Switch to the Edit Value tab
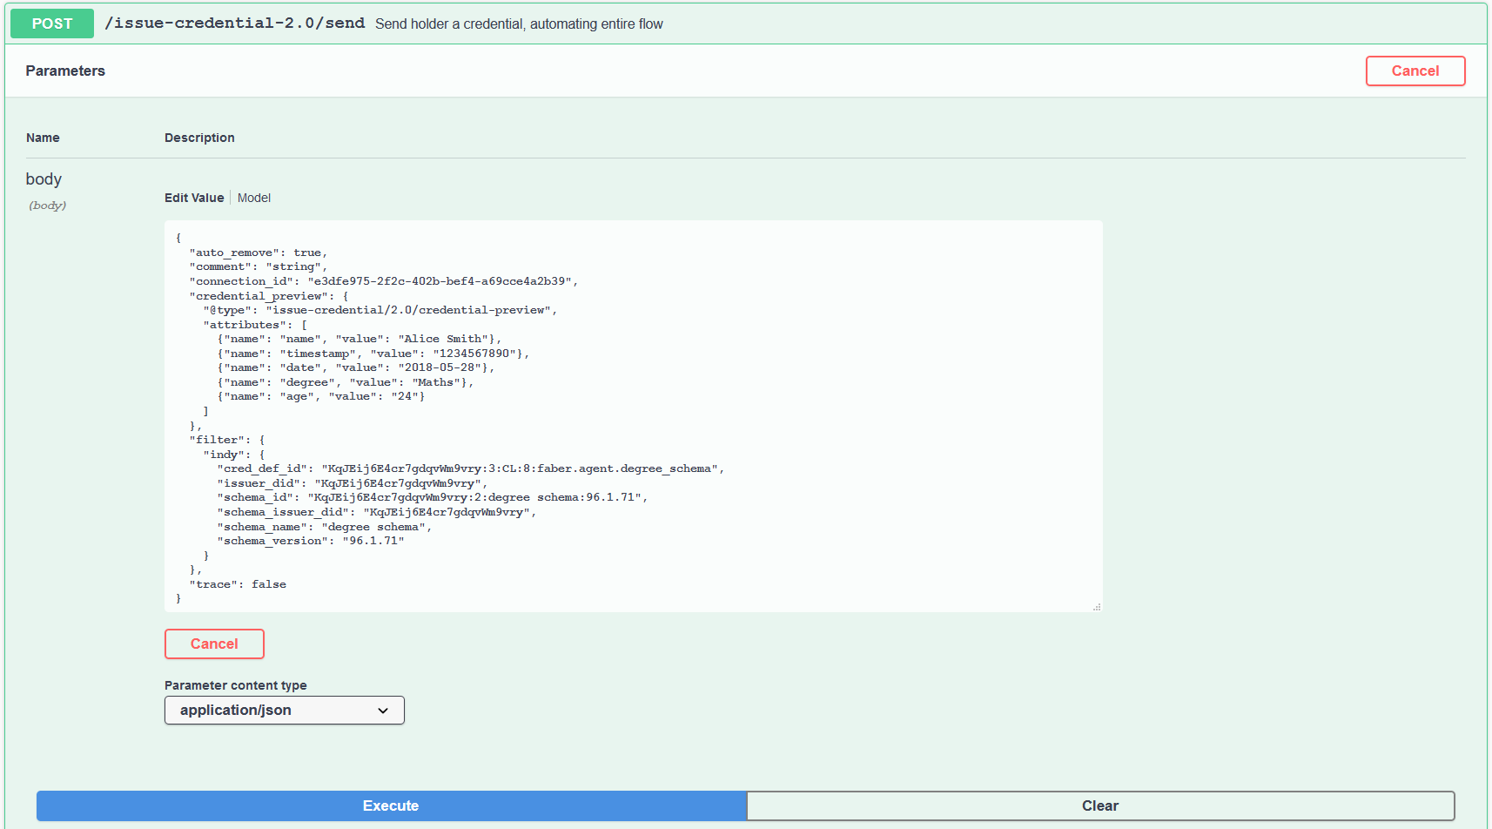This screenshot has height=829, width=1492. [x=194, y=198]
